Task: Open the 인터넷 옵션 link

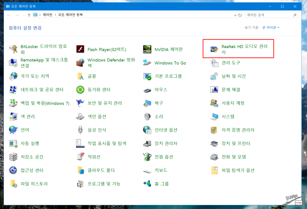Action: pyautogui.click(x=166, y=130)
